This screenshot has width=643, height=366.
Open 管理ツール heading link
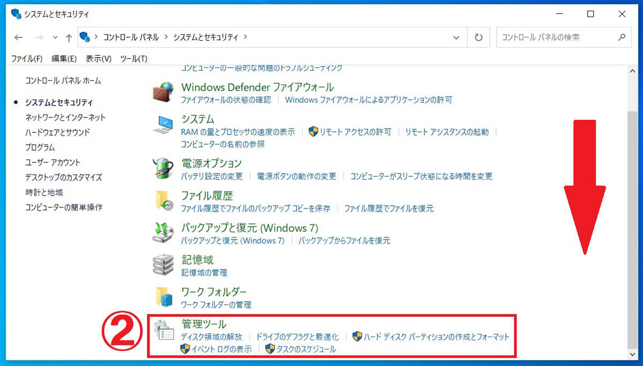tap(204, 324)
